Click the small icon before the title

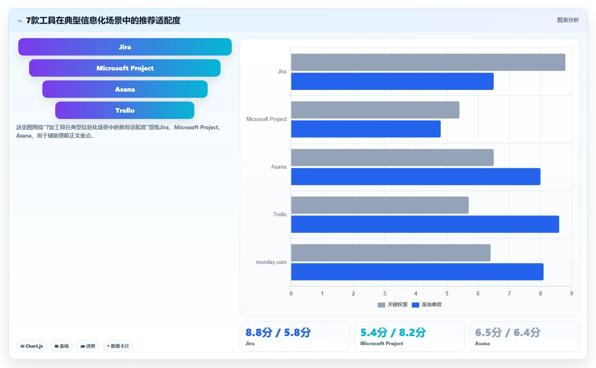click(x=20, y=21)
